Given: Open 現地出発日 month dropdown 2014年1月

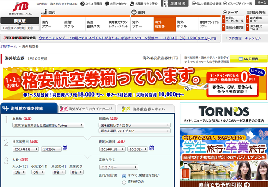Looking at the screenshot, I should tap(112, 149).
